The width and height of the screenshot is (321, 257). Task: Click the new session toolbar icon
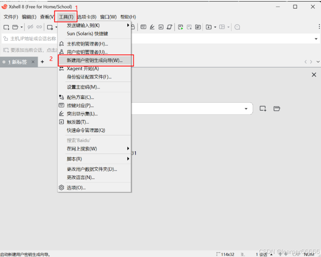pyautogui.click(x=6, y=27)
